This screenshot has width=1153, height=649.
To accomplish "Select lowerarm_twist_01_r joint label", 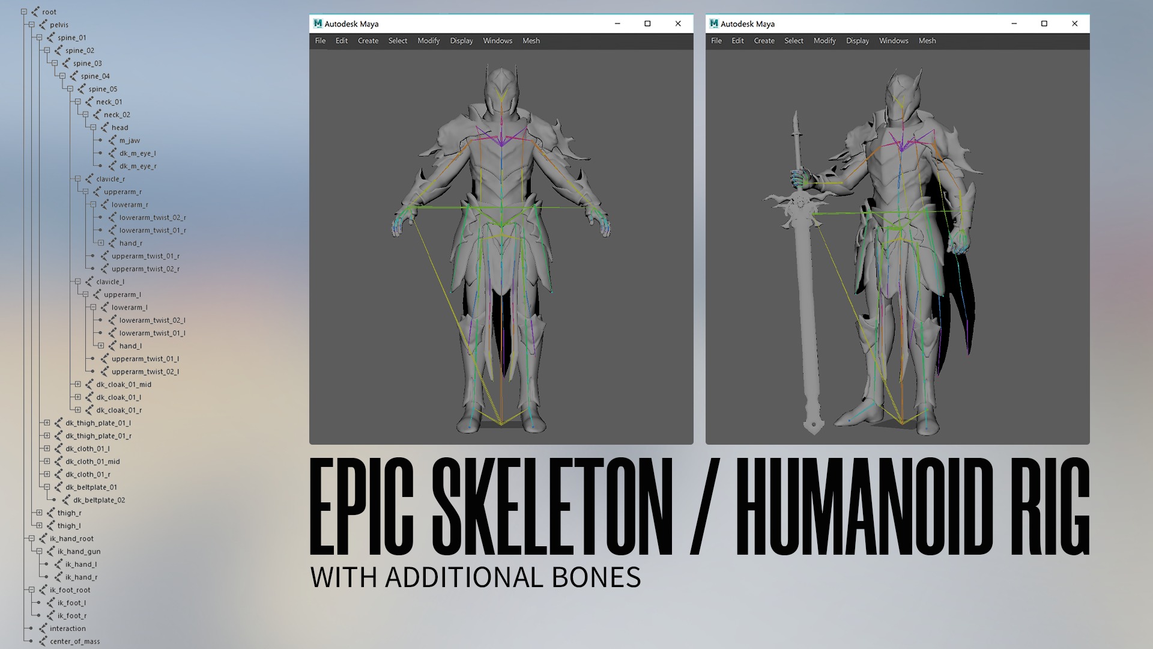I will (x=153, y=231).
